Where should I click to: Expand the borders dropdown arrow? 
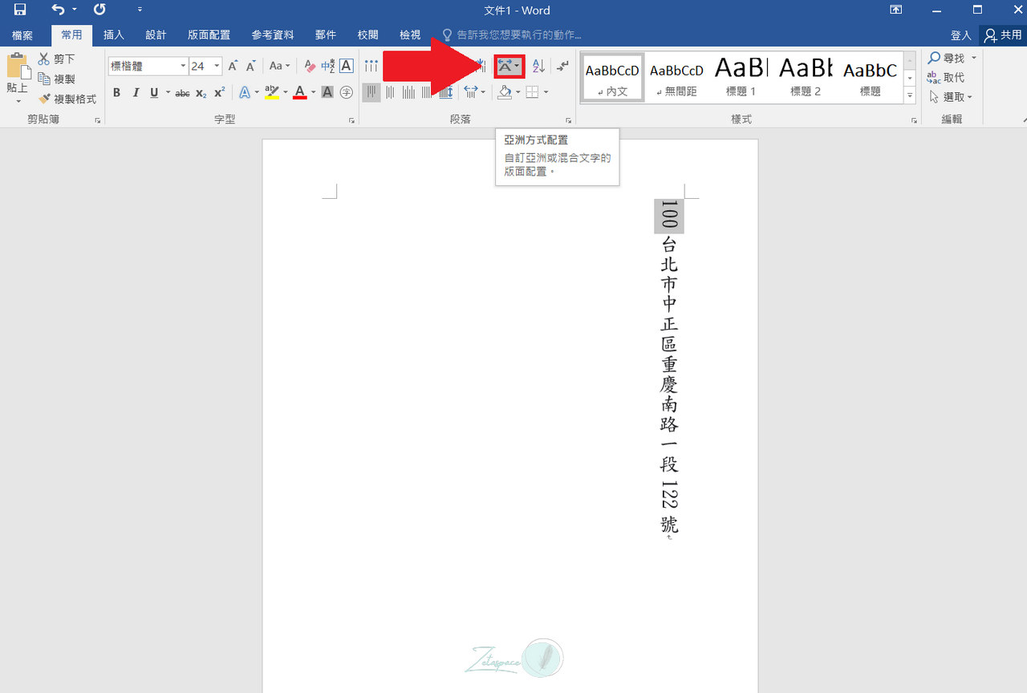pyautogui.click(x=546, y=92)
